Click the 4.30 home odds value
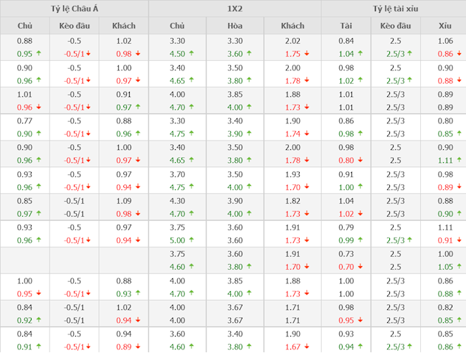 point(176,201)
